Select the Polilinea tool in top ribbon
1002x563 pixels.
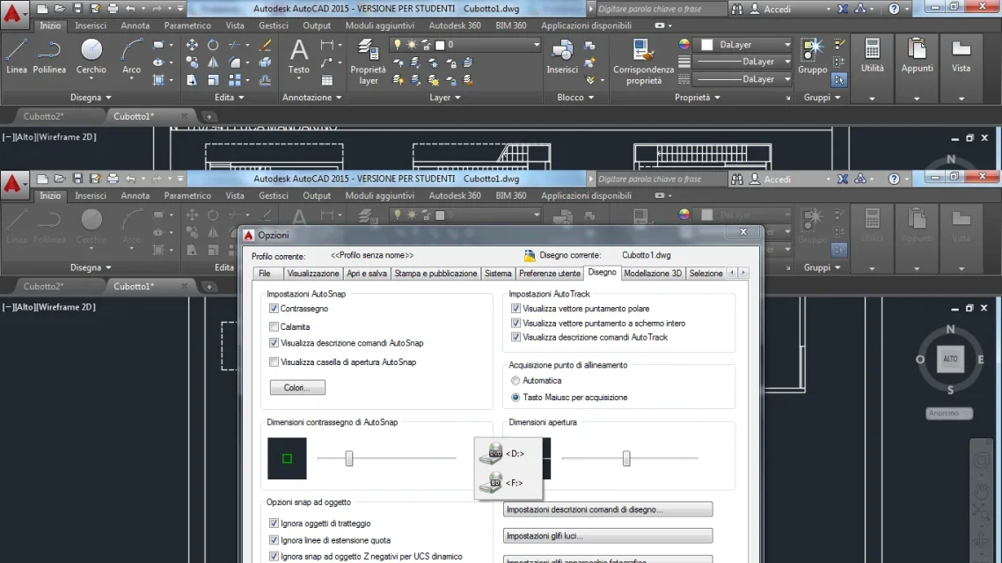pos(49,56)
